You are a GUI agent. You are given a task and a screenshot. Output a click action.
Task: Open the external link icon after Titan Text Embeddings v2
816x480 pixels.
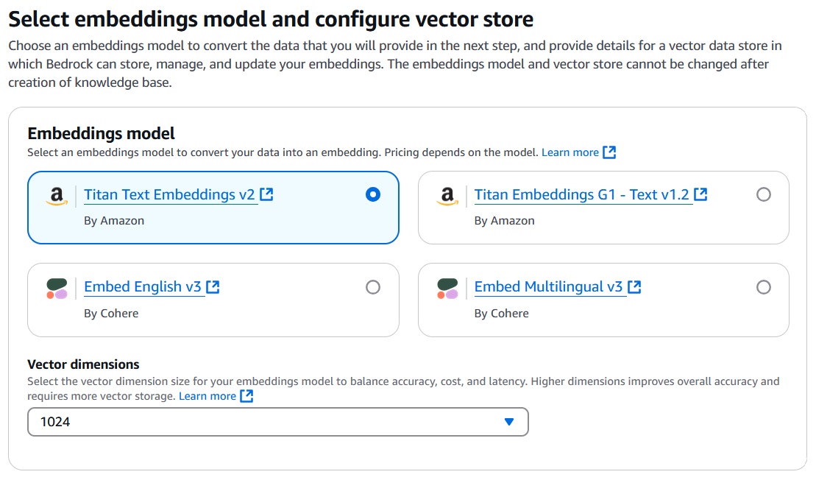[266, 194]
